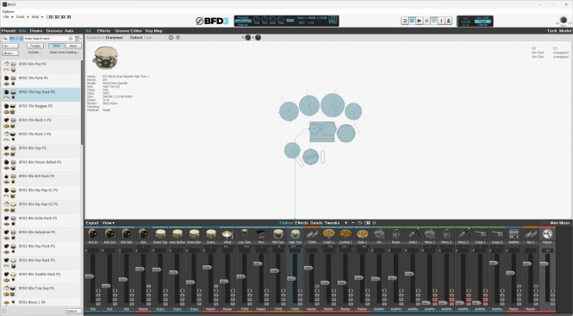Open the Help menu dropdown
The image size is (573, 316).
coord(37,17)
